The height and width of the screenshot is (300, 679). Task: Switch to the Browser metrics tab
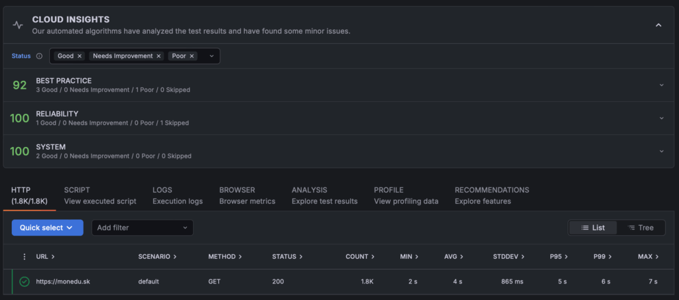point(247,195)
